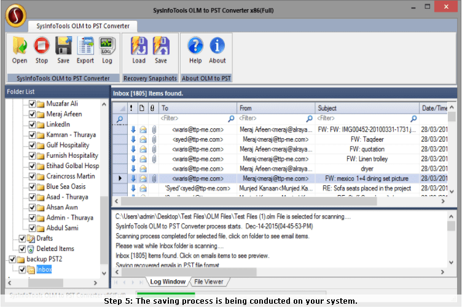Click the email grid horizontal scrollbar thumb

coord(249,201)
